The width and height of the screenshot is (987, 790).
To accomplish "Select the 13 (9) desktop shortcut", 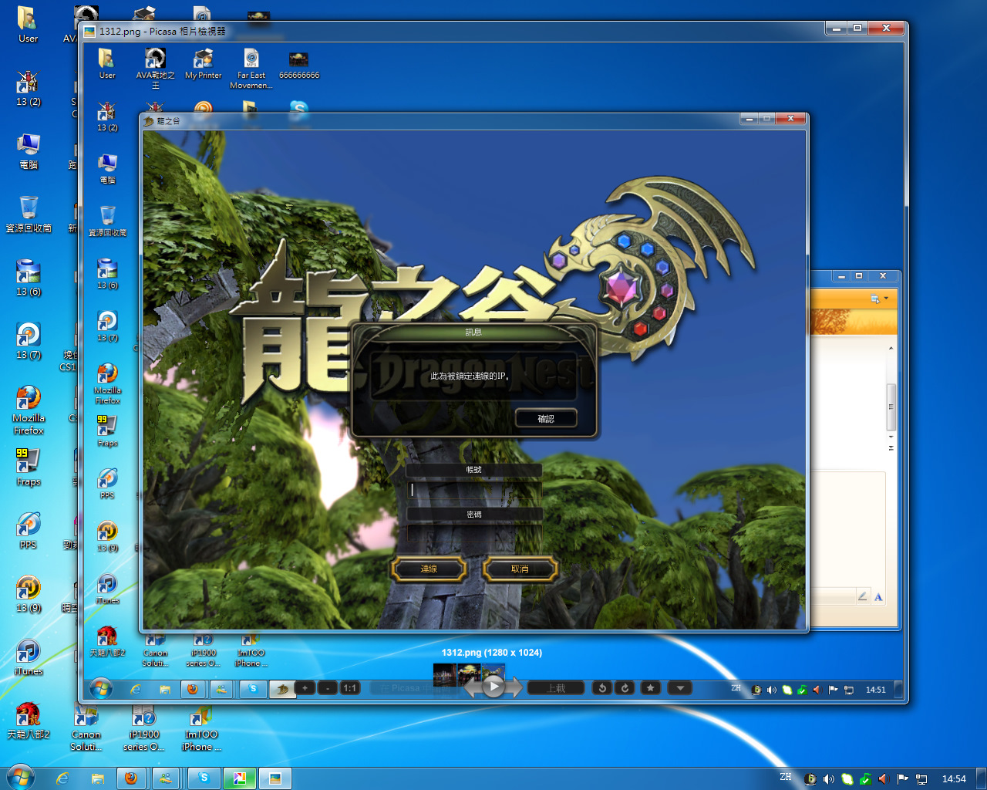I will pyautogui.click(x=28, y=594).
